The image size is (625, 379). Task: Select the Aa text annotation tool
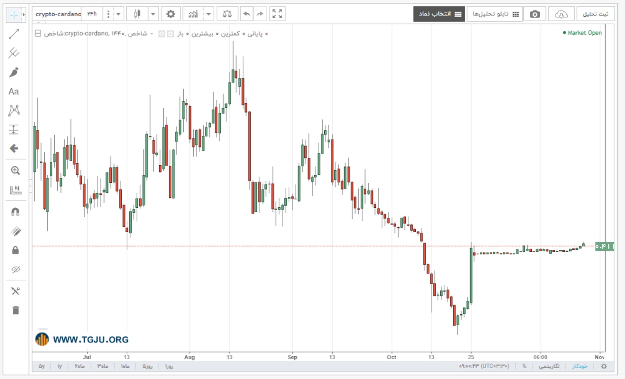point(14,91)
